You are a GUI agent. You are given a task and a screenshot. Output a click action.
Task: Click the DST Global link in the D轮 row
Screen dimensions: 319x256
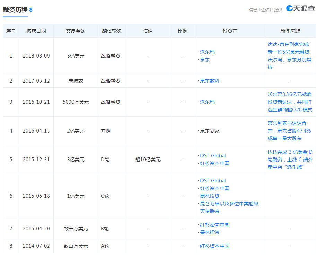point(213,156)
